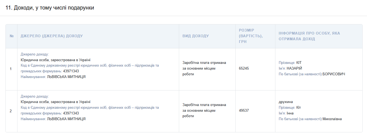Click the surname 'КІТ' in first row
This screenshot has width=367, height=137.
[299, 63]
